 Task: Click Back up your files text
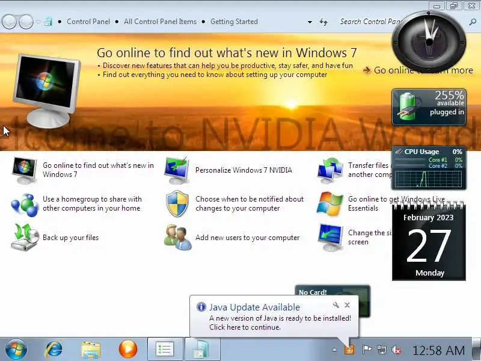[x=70, y=238]
